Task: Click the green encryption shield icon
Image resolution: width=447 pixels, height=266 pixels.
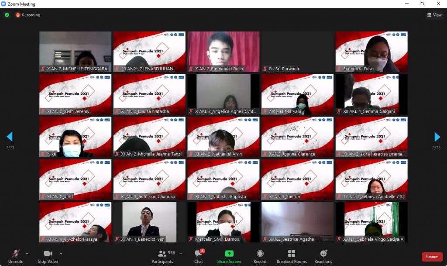Action: (x=7, y=15)
